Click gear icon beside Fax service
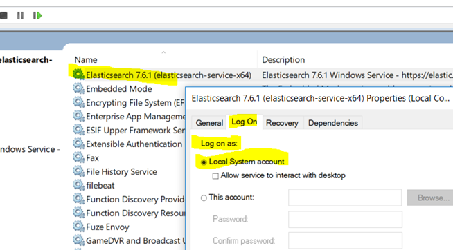This screenshot has height=250, width=453. (x=78, y=157)
